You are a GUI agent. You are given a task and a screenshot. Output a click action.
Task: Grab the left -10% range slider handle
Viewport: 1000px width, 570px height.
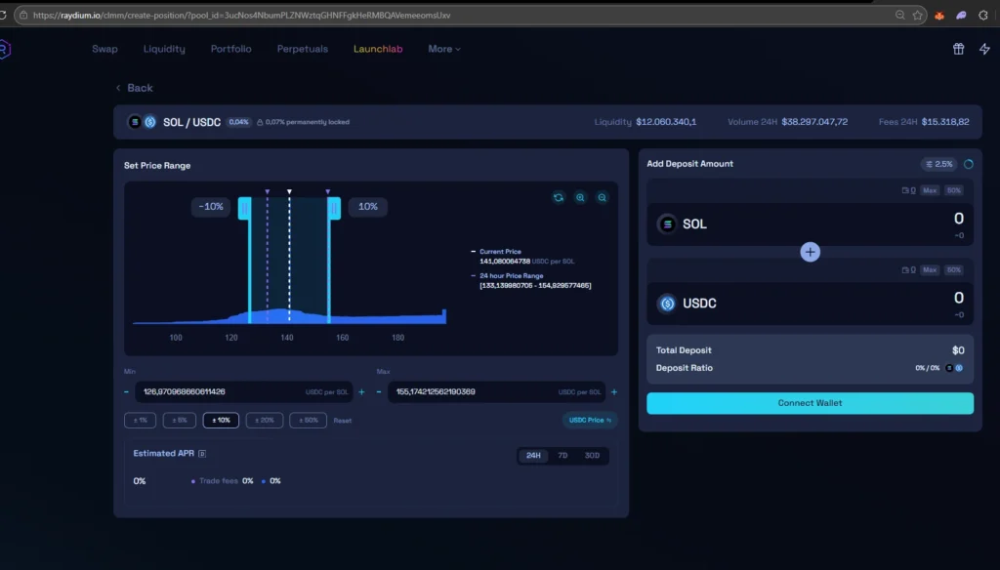[x=245, y=208]
